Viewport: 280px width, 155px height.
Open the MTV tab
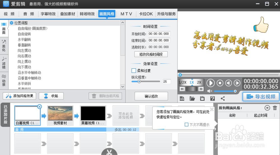click(126, 14)
